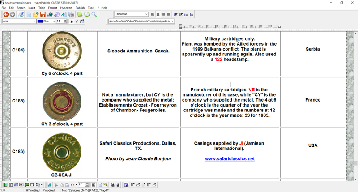The width and height of the screenshot is (358, 192).
Task: Toggle bulleted list formatting
Action: tap(186, 14)
